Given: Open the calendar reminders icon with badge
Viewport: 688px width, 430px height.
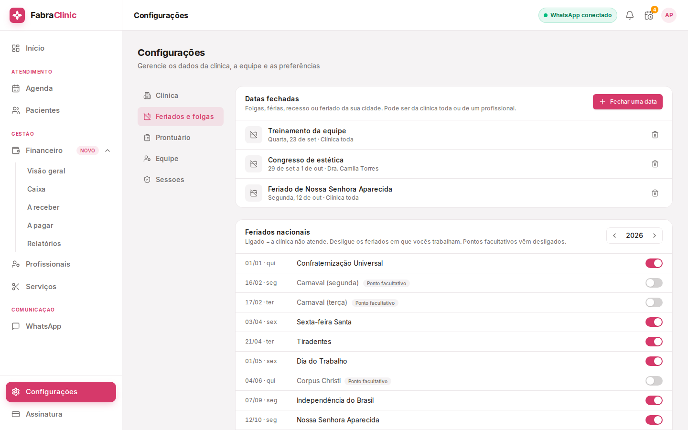Looking at the screenshot, I should click(649, 15).
